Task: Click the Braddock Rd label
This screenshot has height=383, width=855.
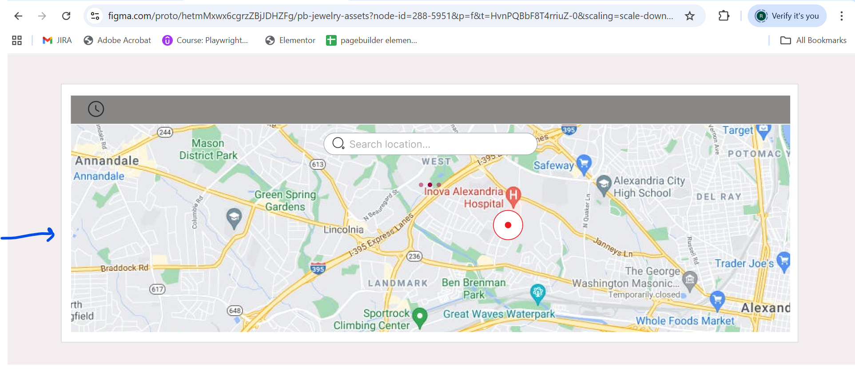Action: (124, 268)
